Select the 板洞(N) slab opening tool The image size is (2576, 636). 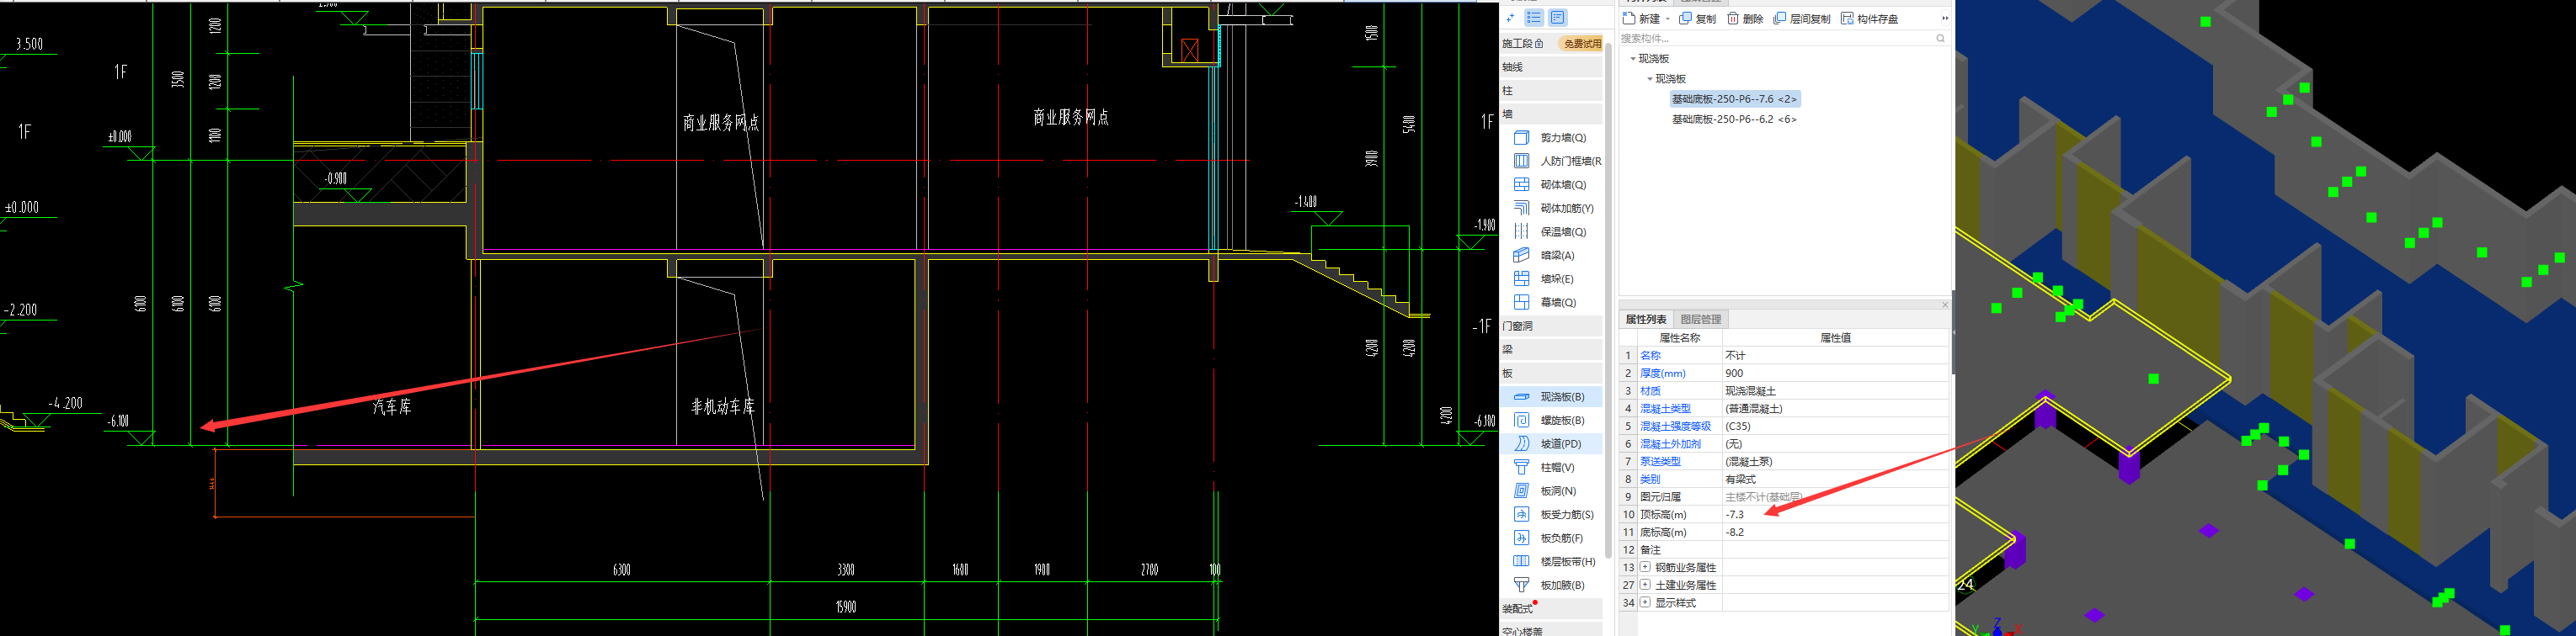pos(1551,491)
